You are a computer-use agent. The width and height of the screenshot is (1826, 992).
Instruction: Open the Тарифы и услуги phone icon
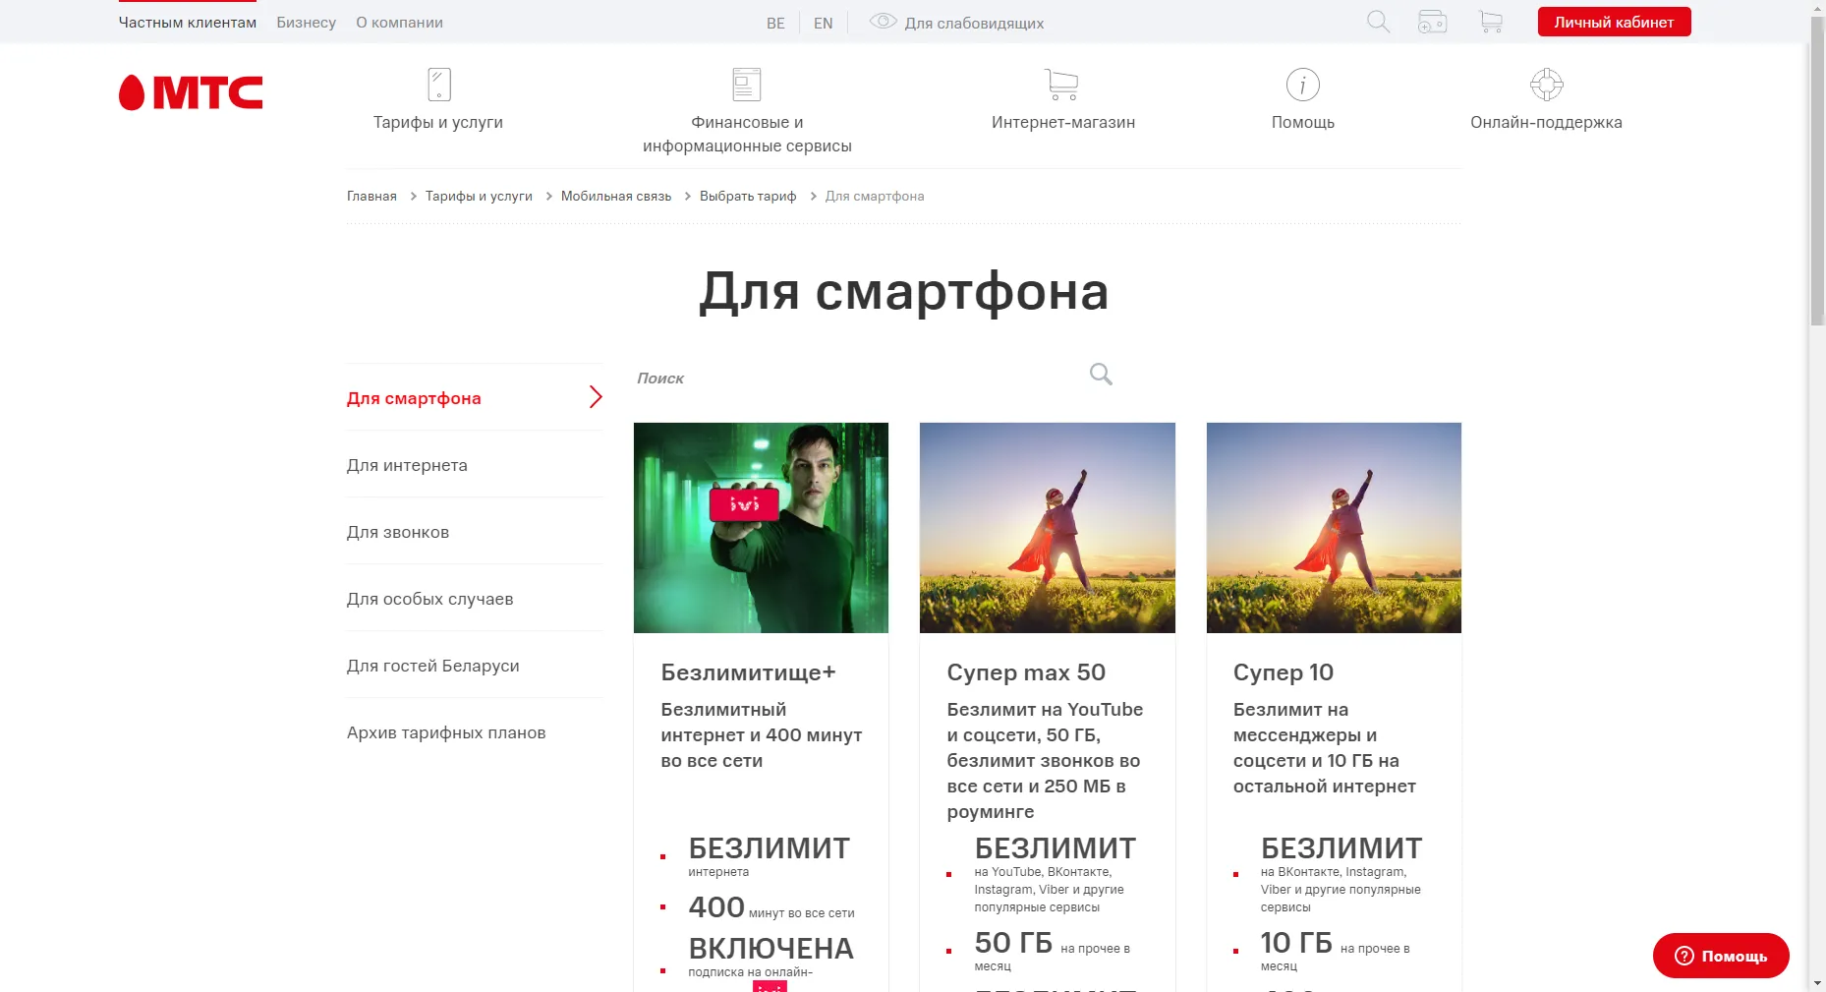coord(439,85)
